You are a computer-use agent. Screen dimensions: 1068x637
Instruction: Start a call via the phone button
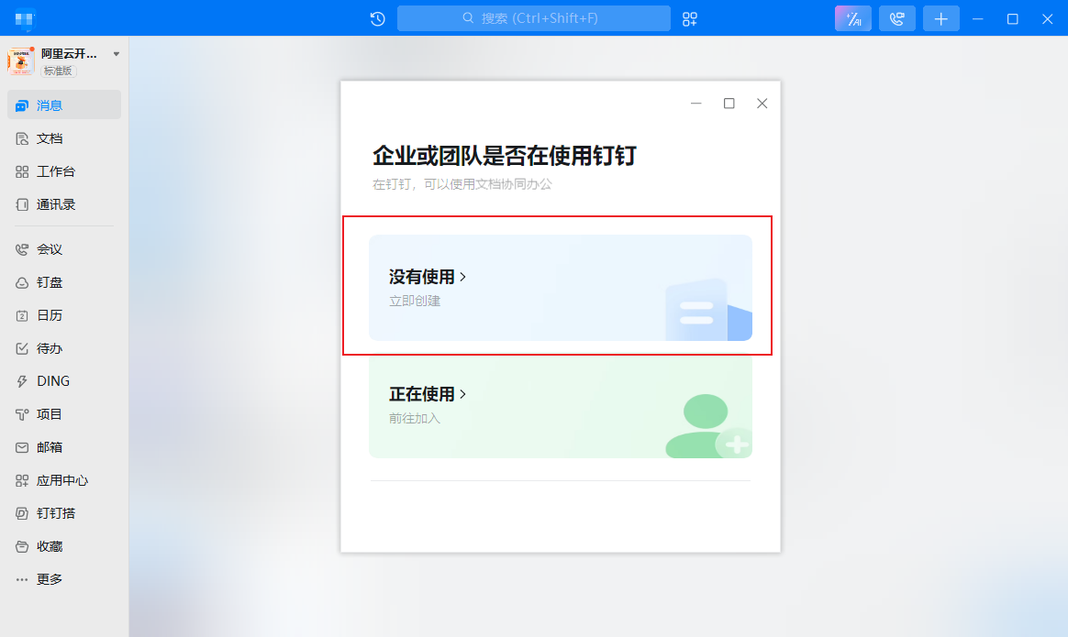coord(897,18)
